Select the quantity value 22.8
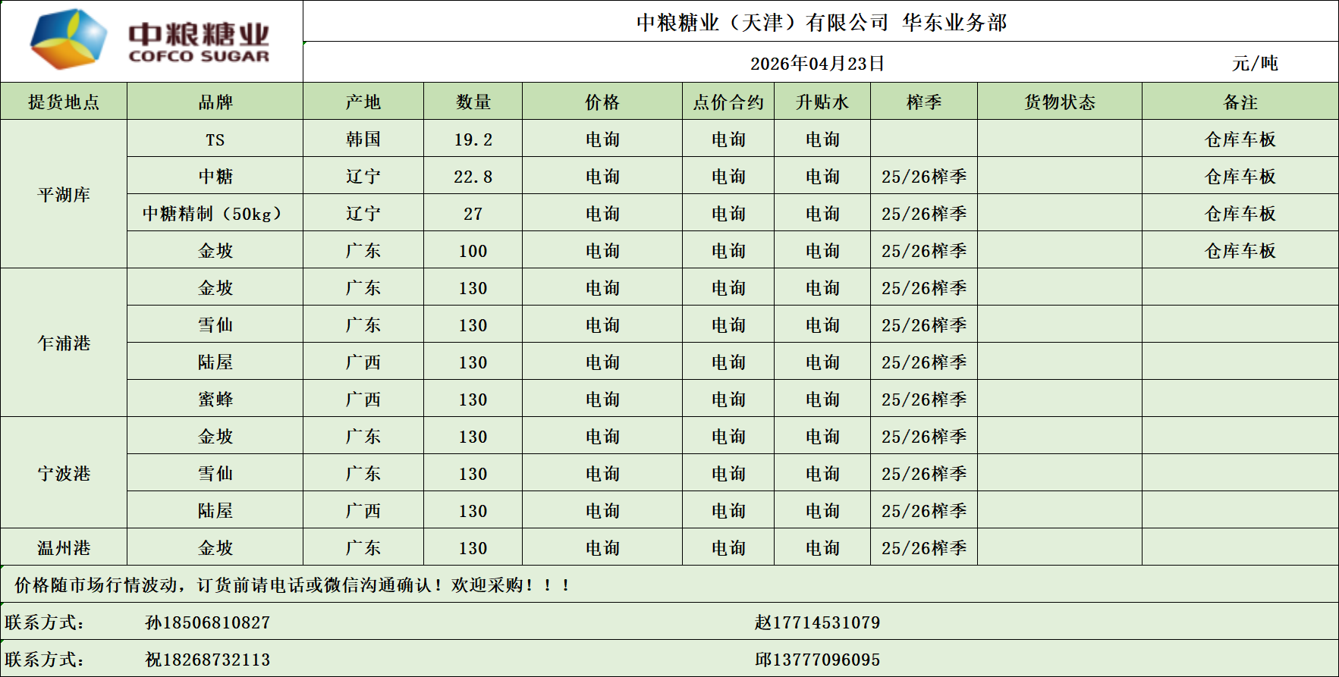This screenshot has width=1339, height=677. [473, 177]
